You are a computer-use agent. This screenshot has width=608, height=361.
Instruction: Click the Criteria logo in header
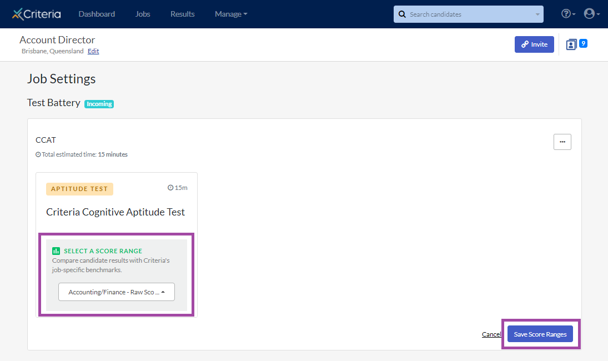[x=37, y=14]
